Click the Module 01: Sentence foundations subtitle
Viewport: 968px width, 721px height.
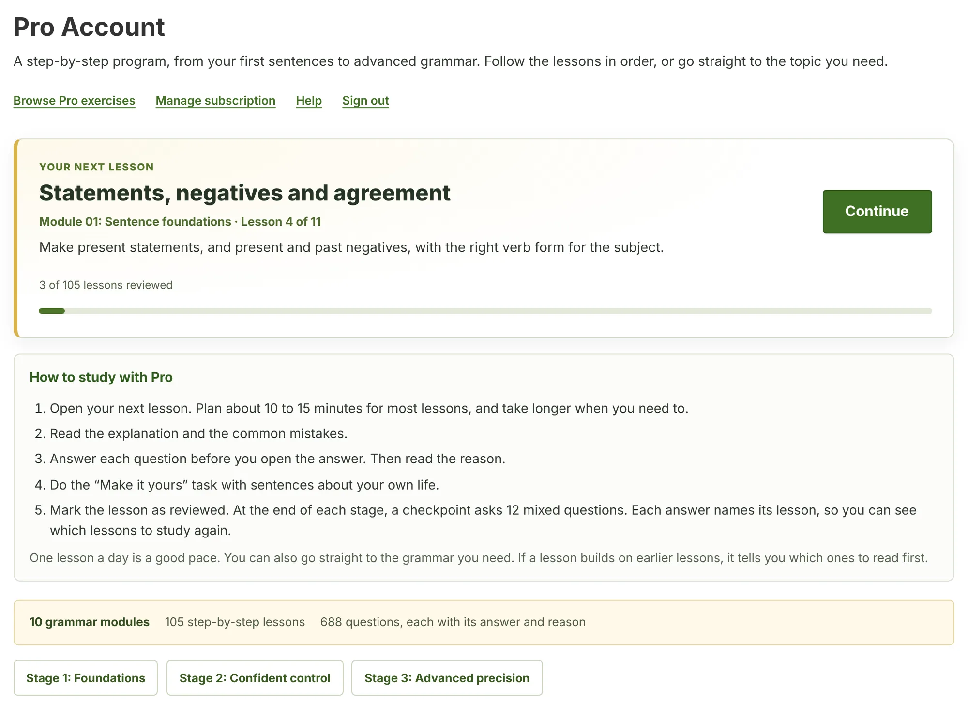[180, 222]
